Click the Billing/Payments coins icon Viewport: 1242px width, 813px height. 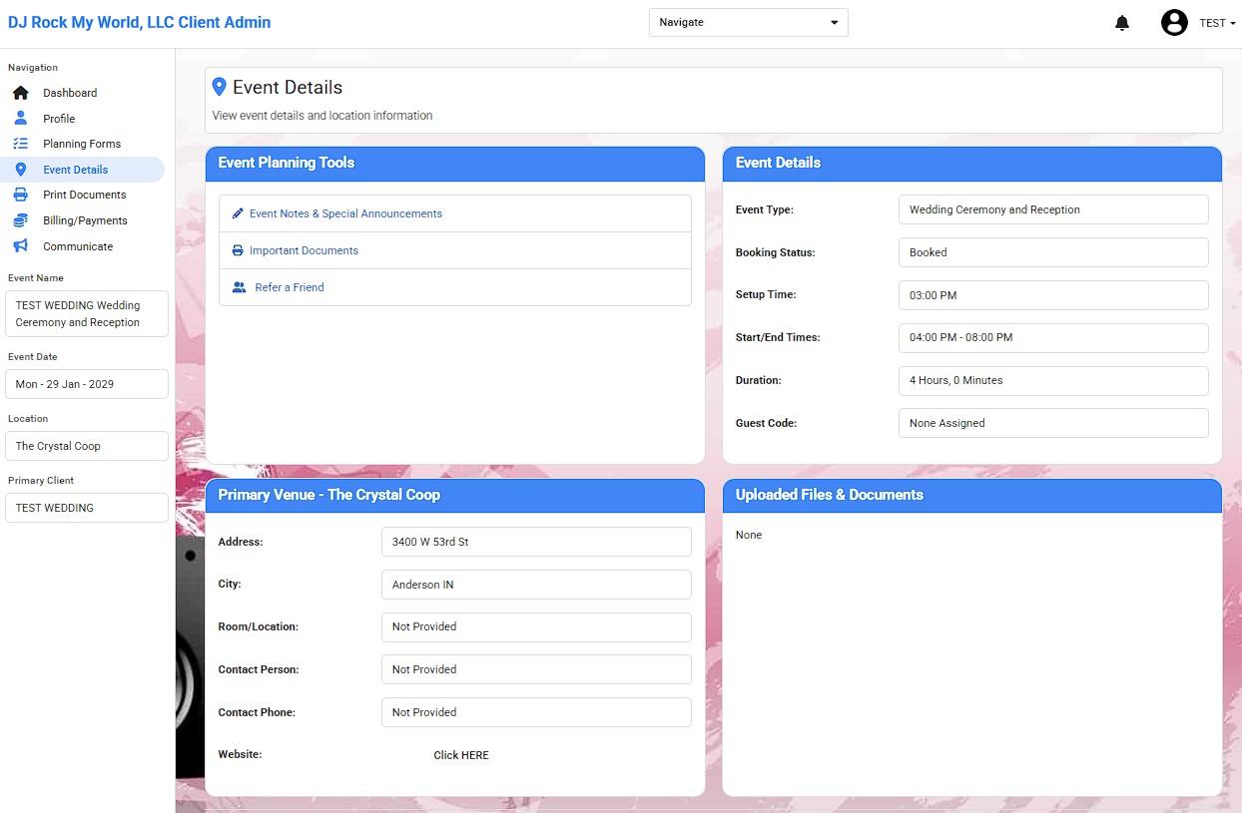pyautogui.click(x=20, y=220)
